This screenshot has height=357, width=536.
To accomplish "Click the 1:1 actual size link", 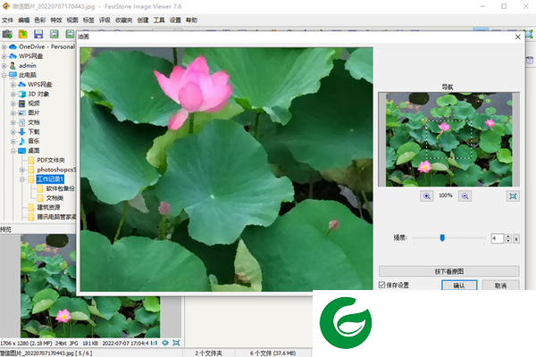I will coord(154,343).
